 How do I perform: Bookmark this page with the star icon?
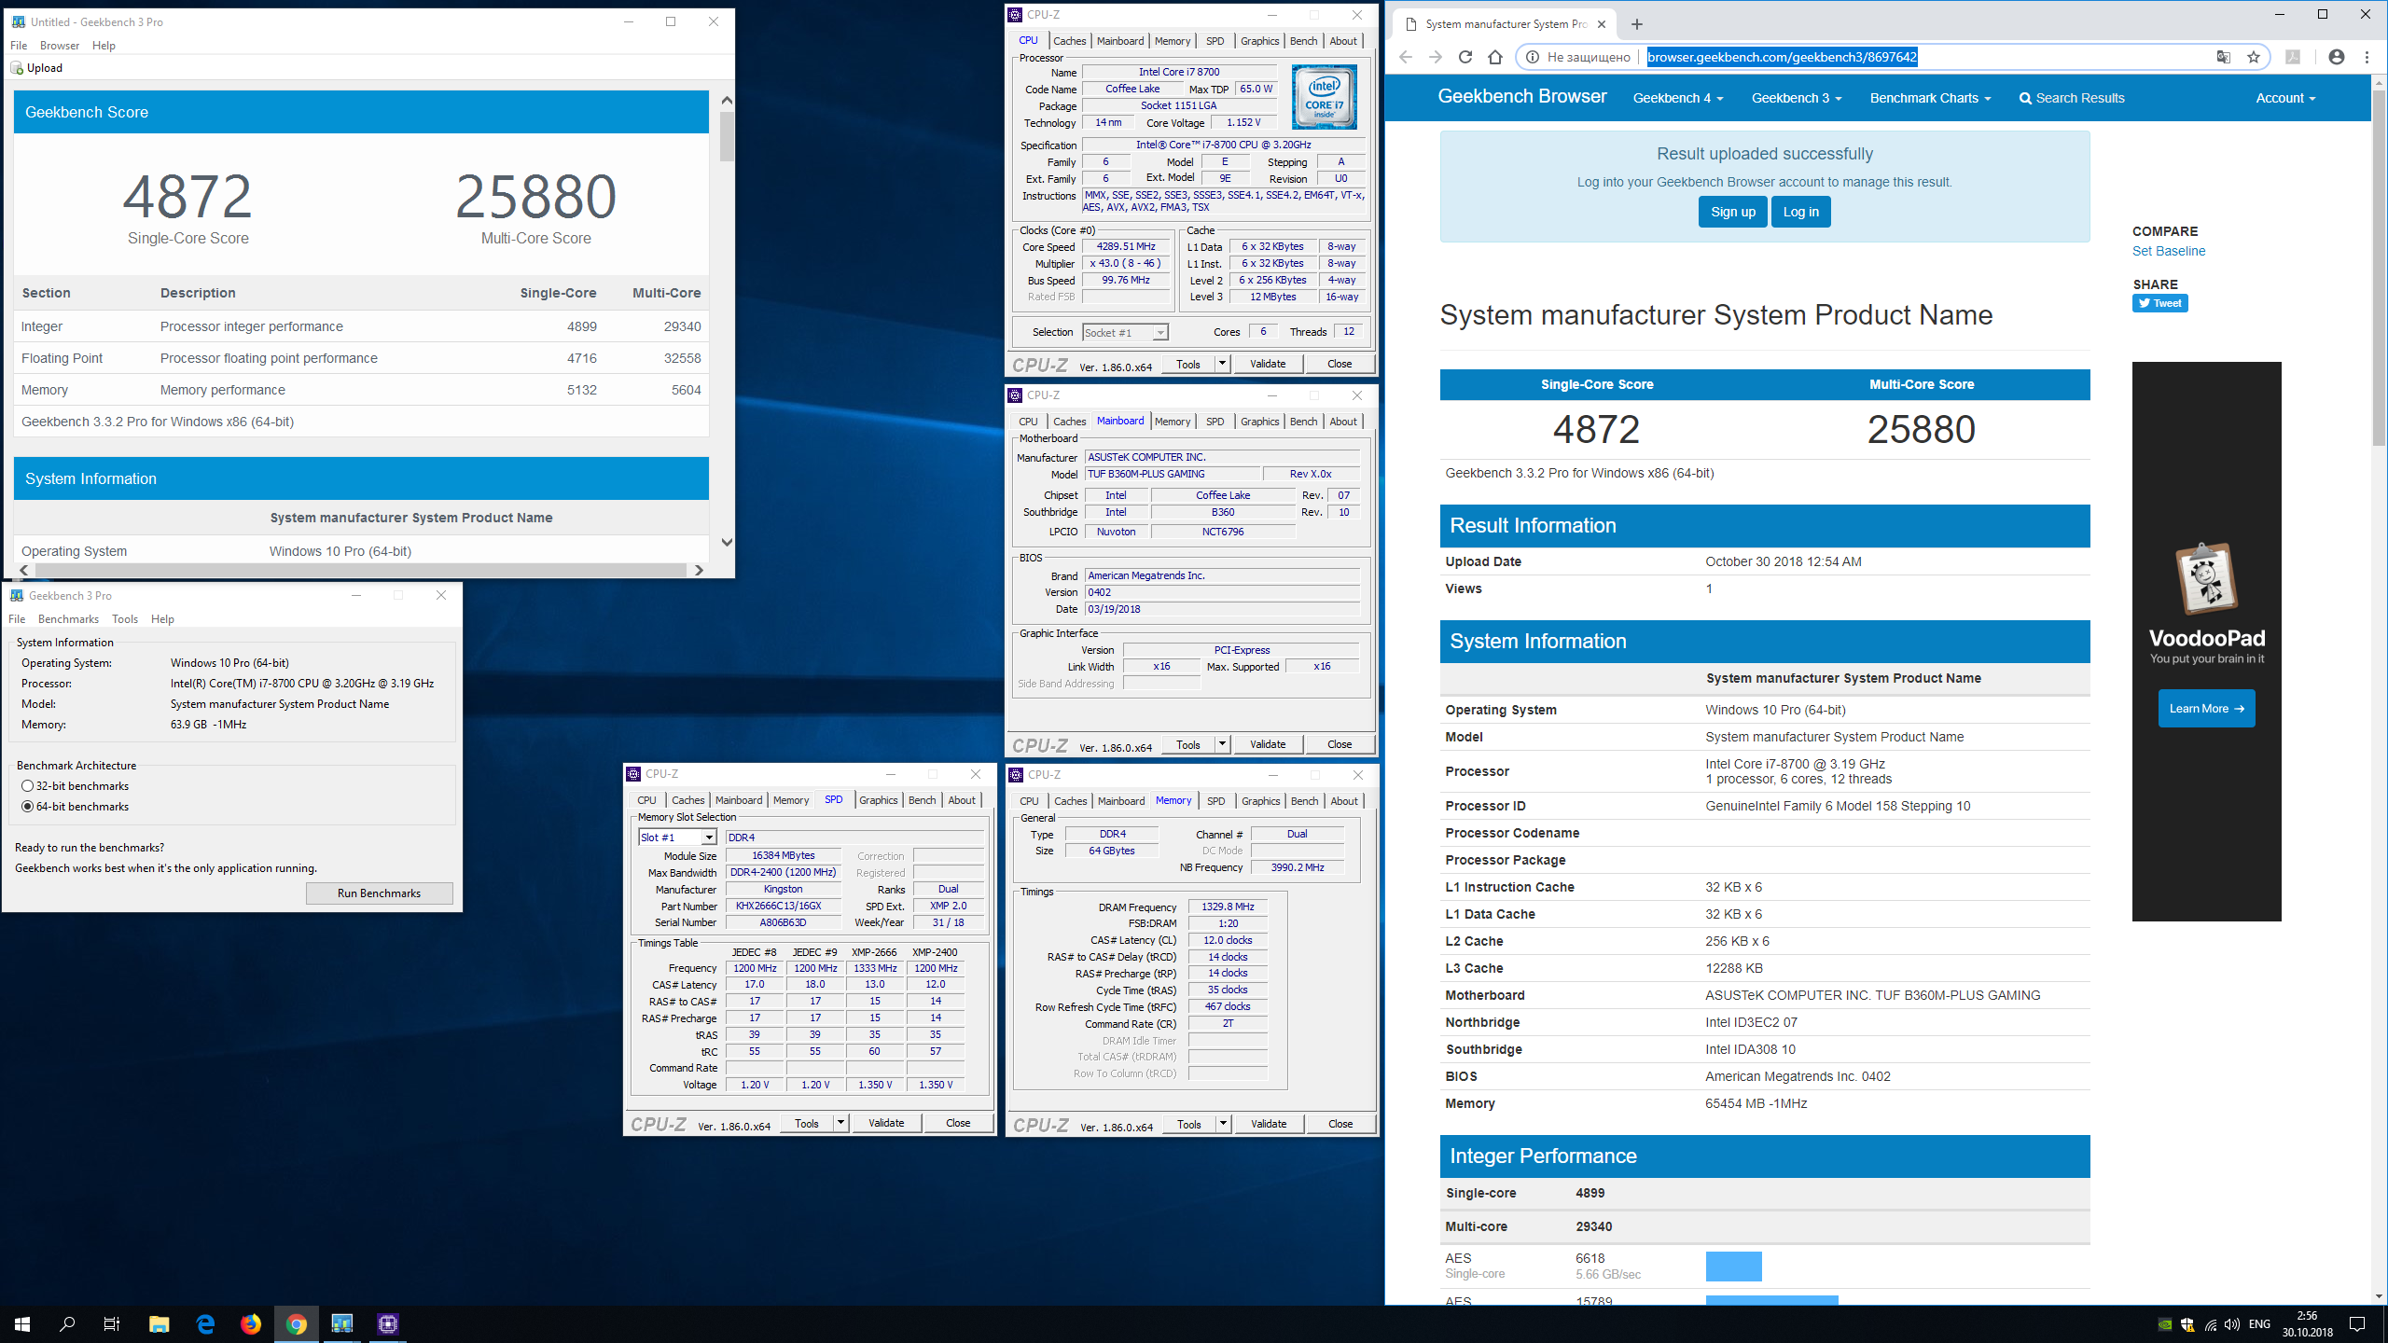coord(2254,57)
